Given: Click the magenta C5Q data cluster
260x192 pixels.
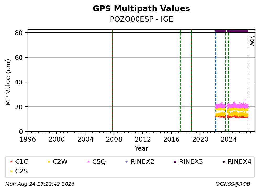Looking at the screenshot, I should tap(232, 105).
